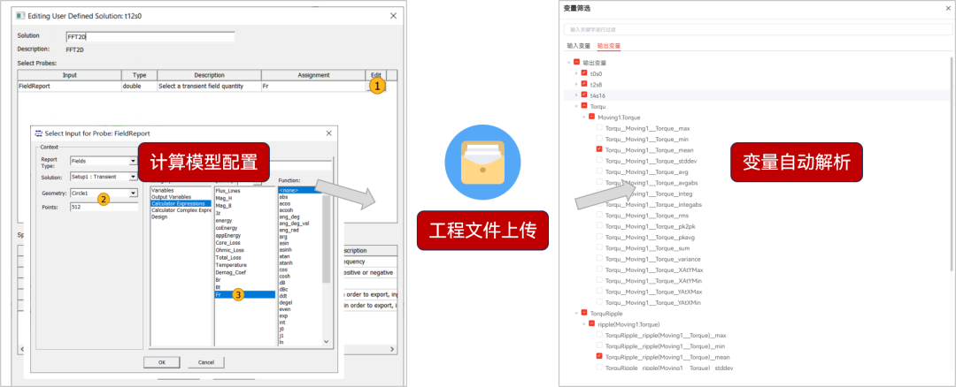Collapse the Torqu tree node
Image resolution: width=956 pixels, height=387 pixels.
(x=576, y=106)
